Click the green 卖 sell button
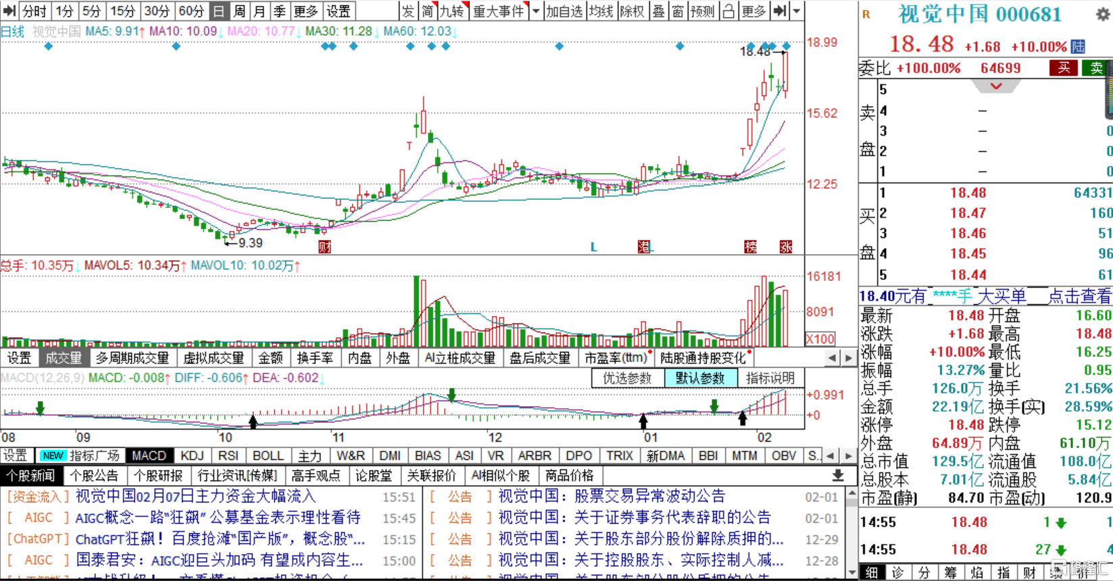Viewport: 1113px width, 581px height. [1096, 68]
